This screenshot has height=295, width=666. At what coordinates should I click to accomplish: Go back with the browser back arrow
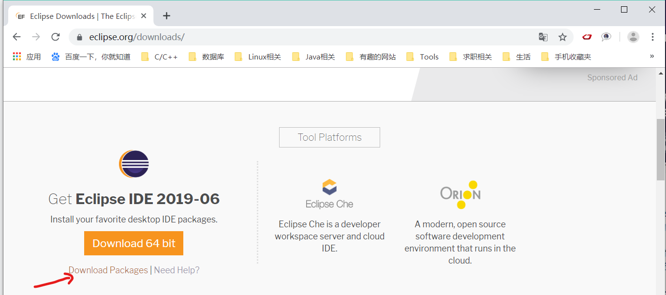coord(17,37)
